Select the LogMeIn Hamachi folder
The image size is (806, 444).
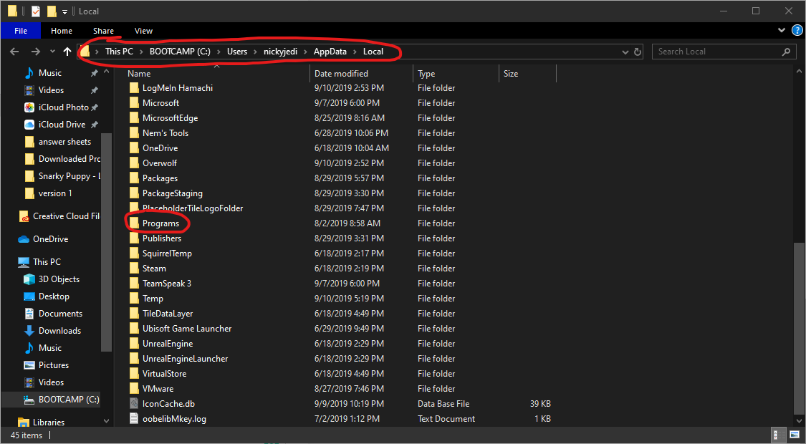coord(178,88)
